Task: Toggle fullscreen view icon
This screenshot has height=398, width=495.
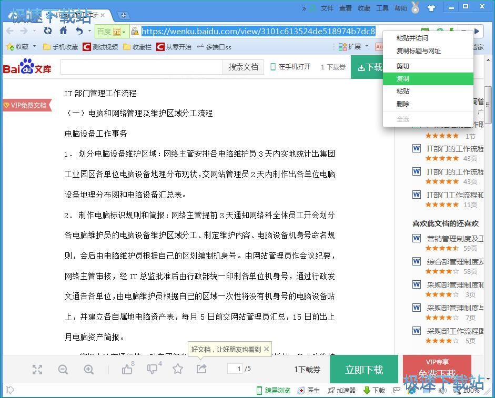Action: (x=37, y=369)
